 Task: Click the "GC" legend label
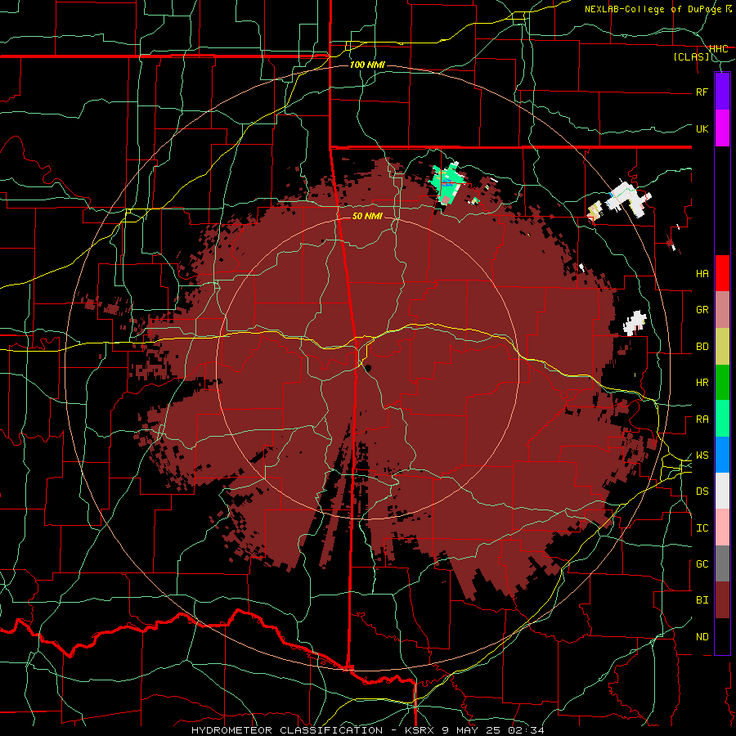[702, 564]
